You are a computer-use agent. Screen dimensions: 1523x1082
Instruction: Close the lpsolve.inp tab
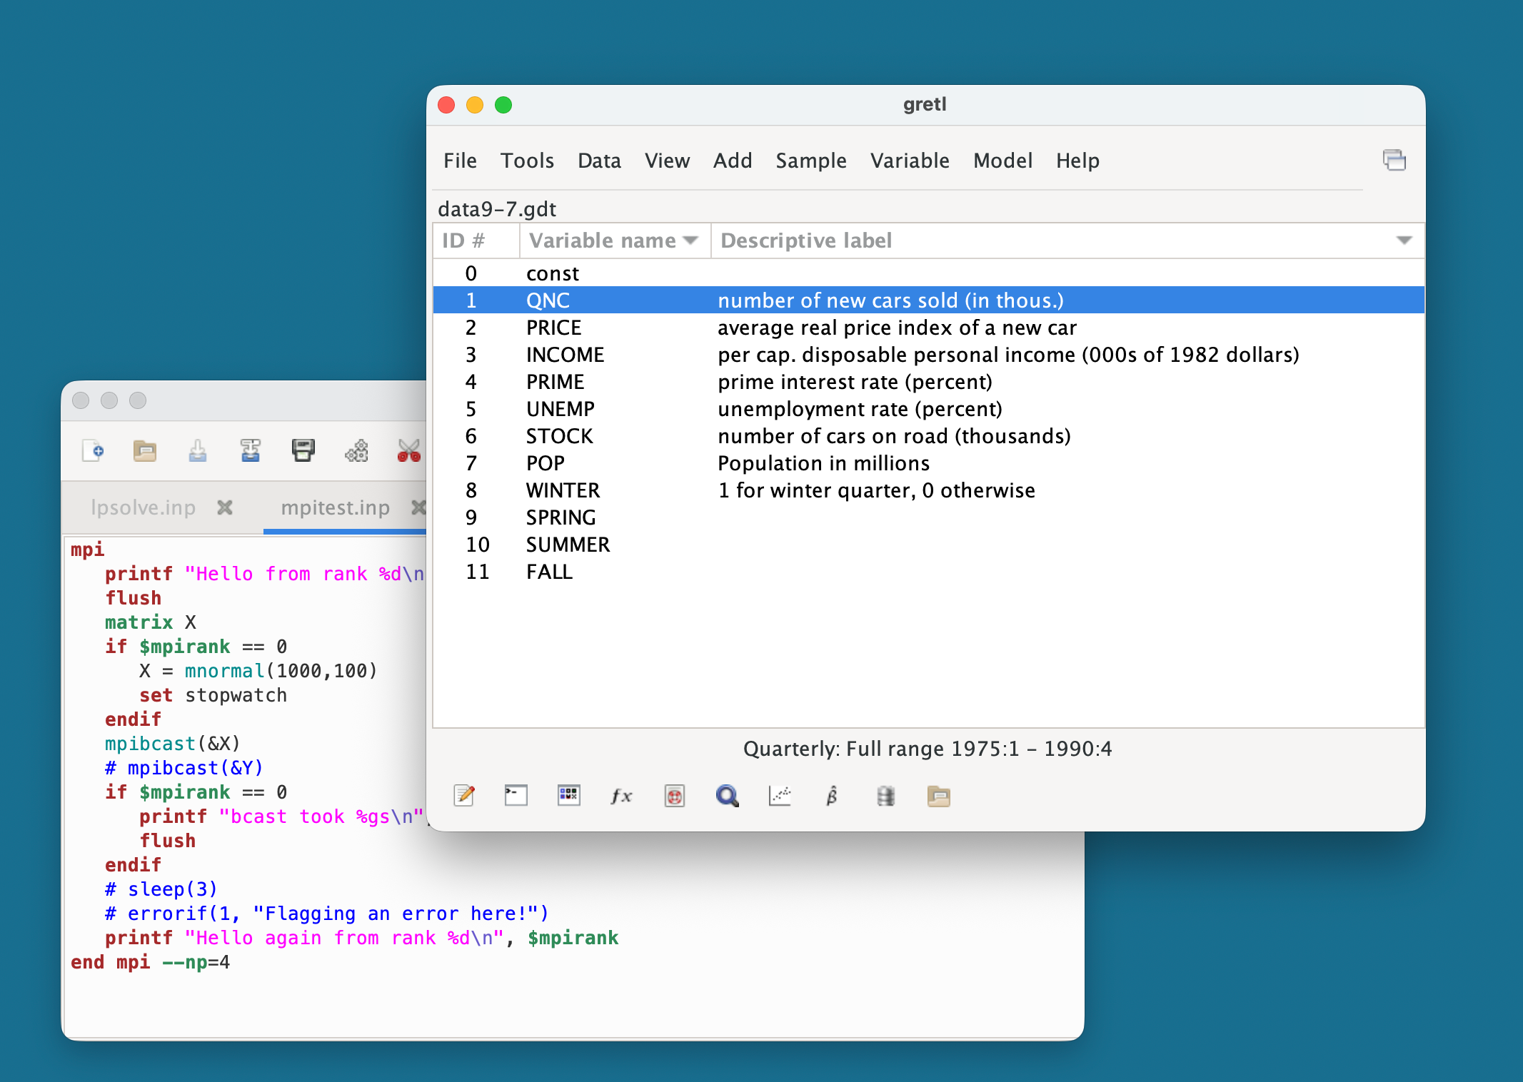click(x=225, y=507)
